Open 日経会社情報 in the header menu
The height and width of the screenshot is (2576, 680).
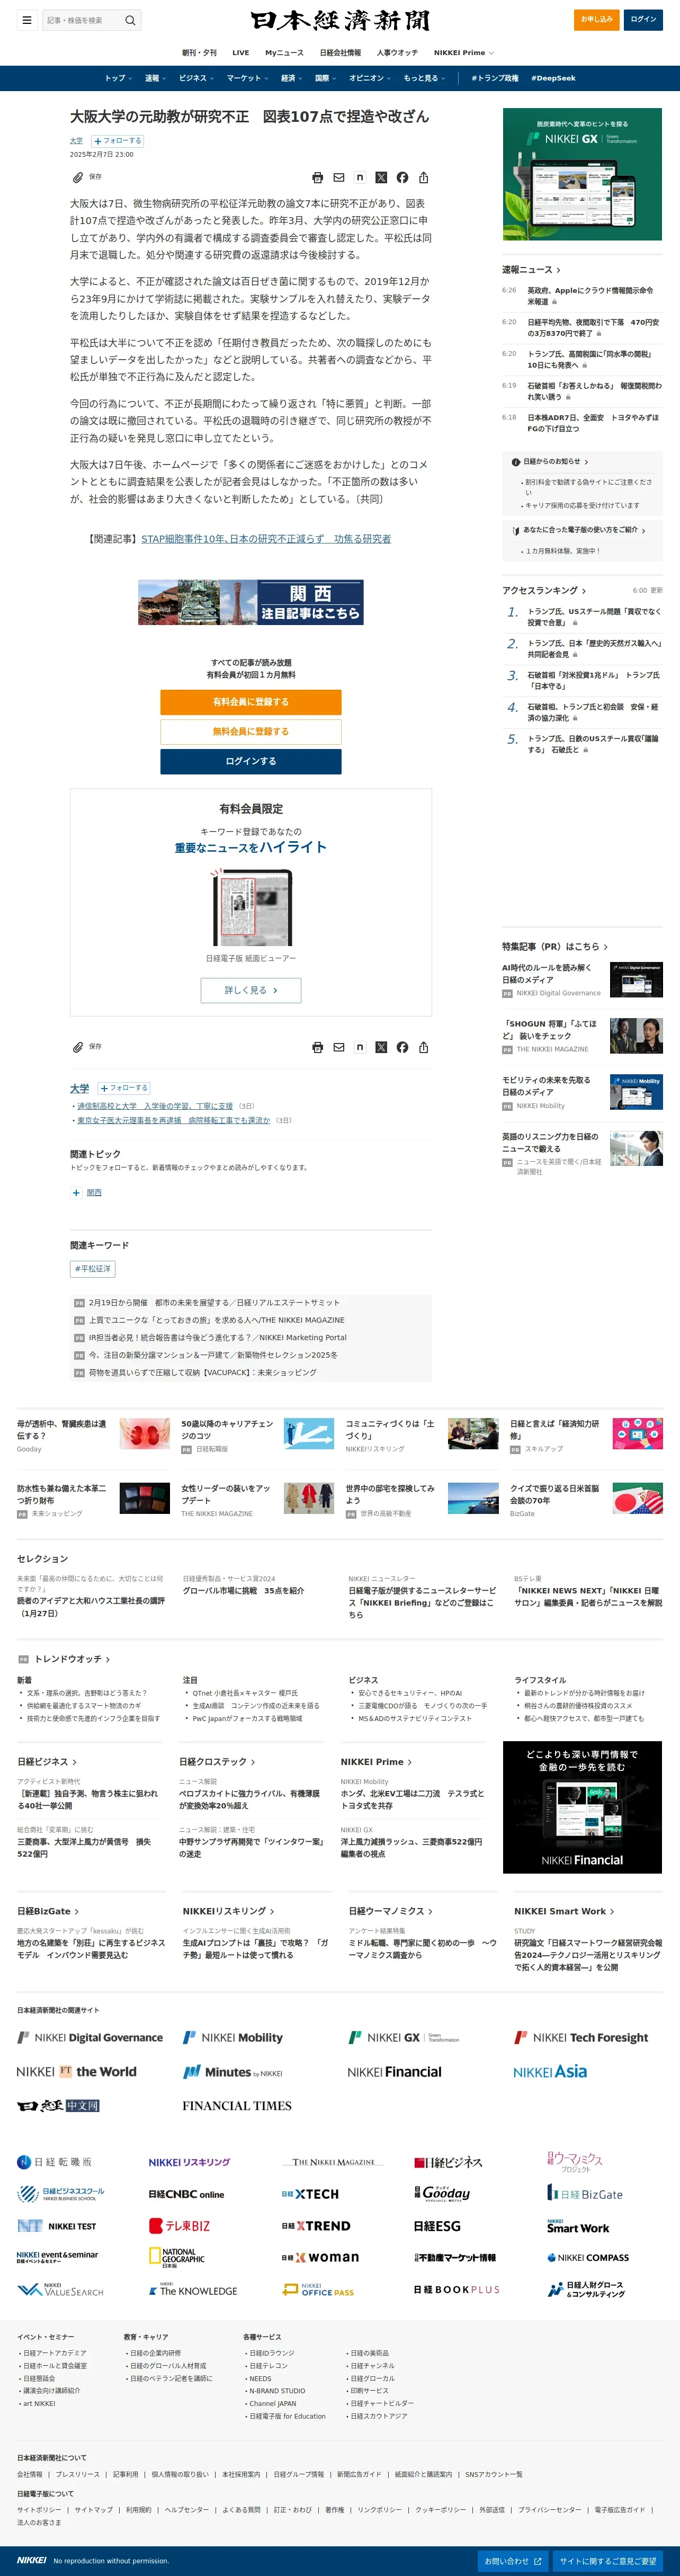(340, 53)
